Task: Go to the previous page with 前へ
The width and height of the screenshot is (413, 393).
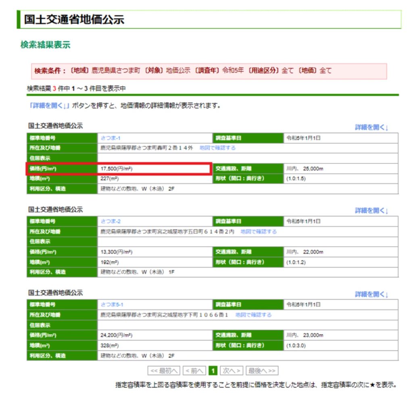Action: coord(194,371)
